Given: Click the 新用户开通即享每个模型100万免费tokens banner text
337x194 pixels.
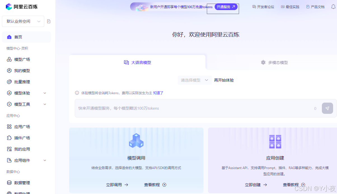Looking at the screenshot, I should [181, 7].
